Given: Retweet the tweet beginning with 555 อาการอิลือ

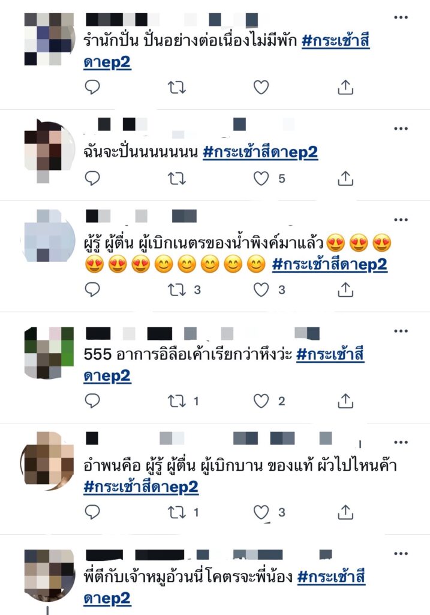Looking at the screenshot, I should [x=177, y=401].
